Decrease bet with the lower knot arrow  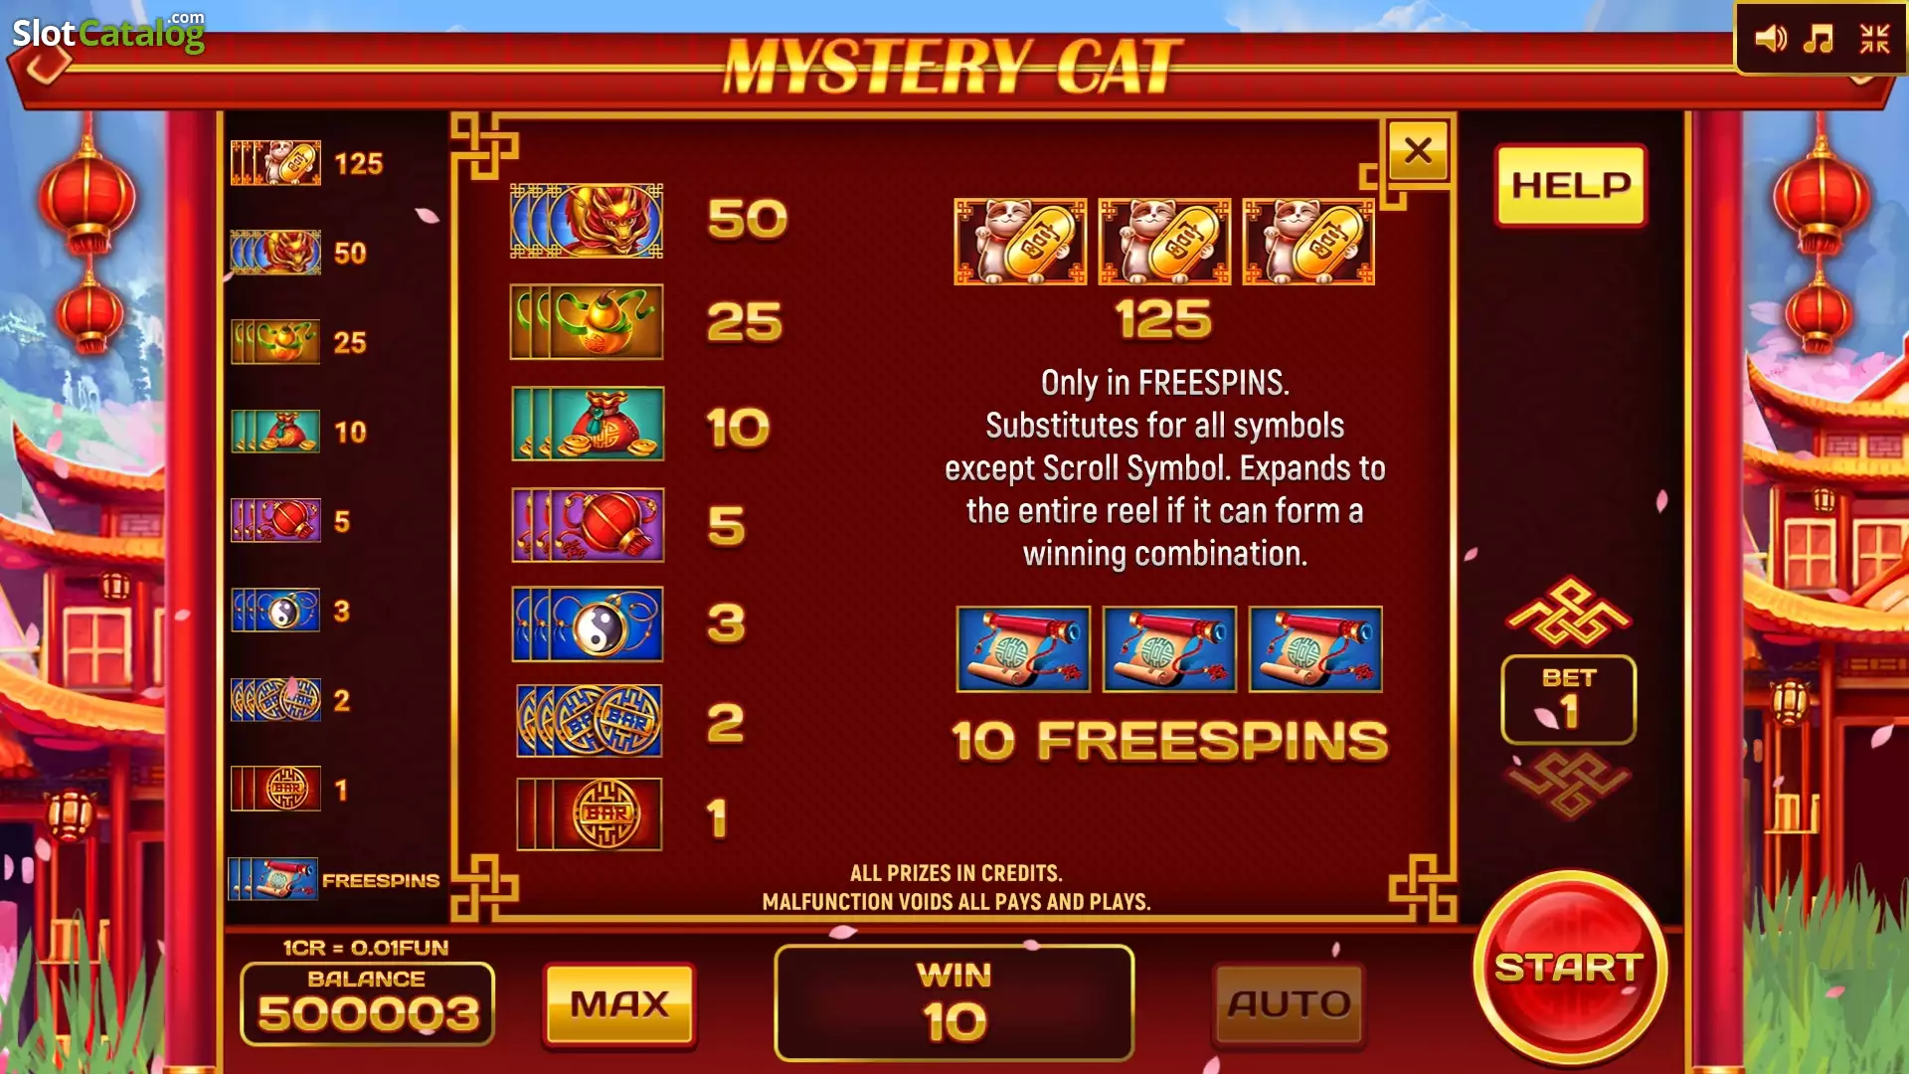tap(1568, 784)
